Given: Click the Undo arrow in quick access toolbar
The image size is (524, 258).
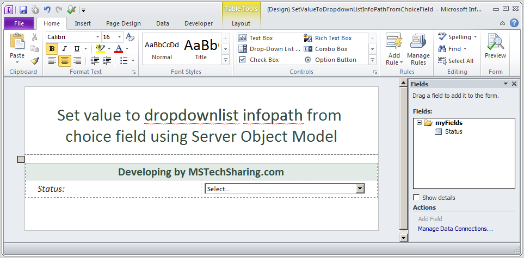Looking at the screenshot, I should 47,10.
